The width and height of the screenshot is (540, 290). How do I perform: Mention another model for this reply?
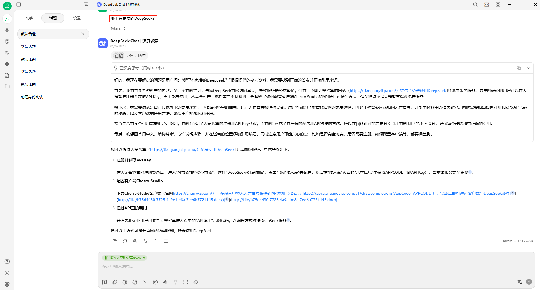pos(135,241)
